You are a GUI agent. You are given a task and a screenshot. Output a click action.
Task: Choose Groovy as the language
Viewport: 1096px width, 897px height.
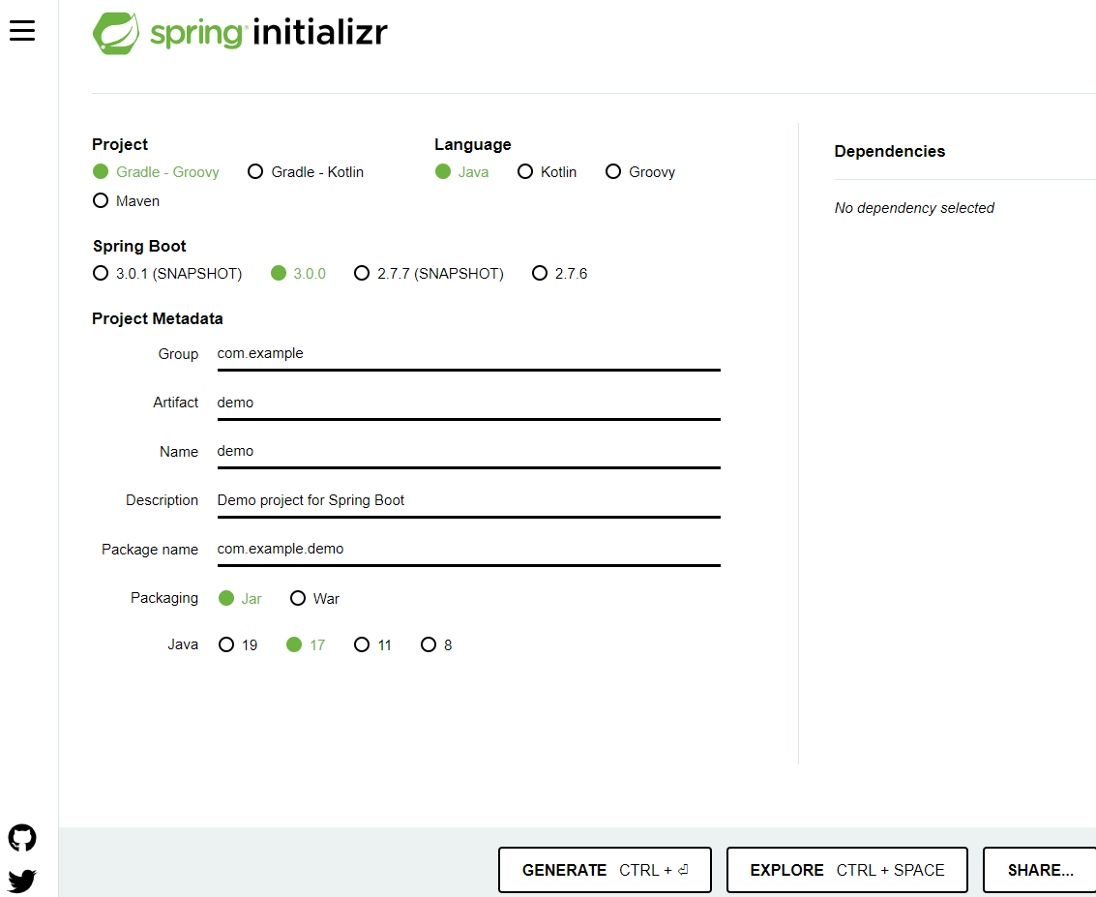(x=640, y=172)
